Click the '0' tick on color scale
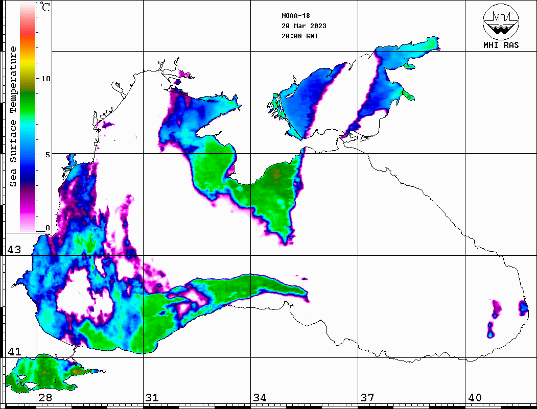This screenshot has width=537, height=409. [48, 228]
